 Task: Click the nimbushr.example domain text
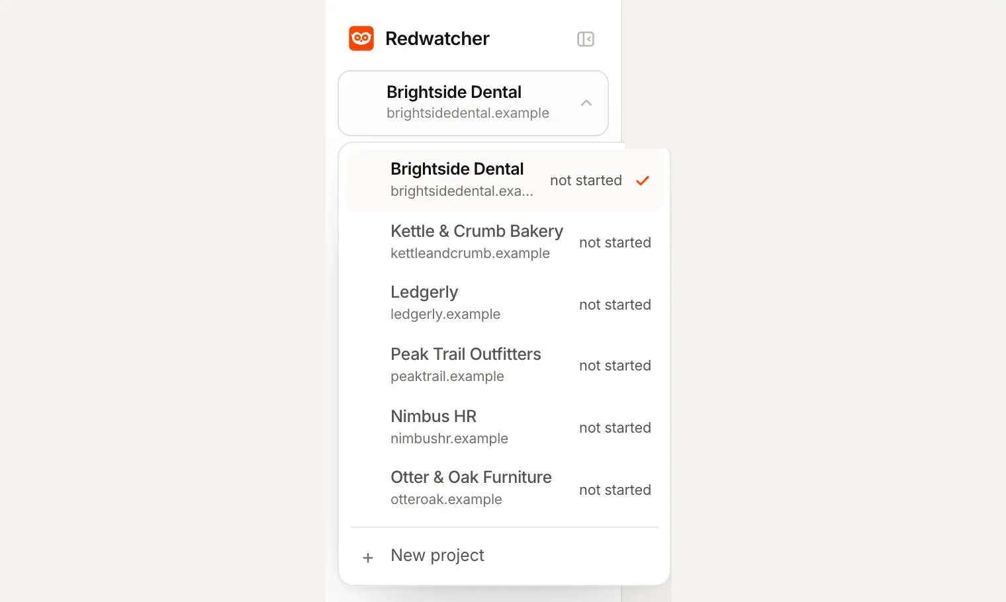[449, 439]
